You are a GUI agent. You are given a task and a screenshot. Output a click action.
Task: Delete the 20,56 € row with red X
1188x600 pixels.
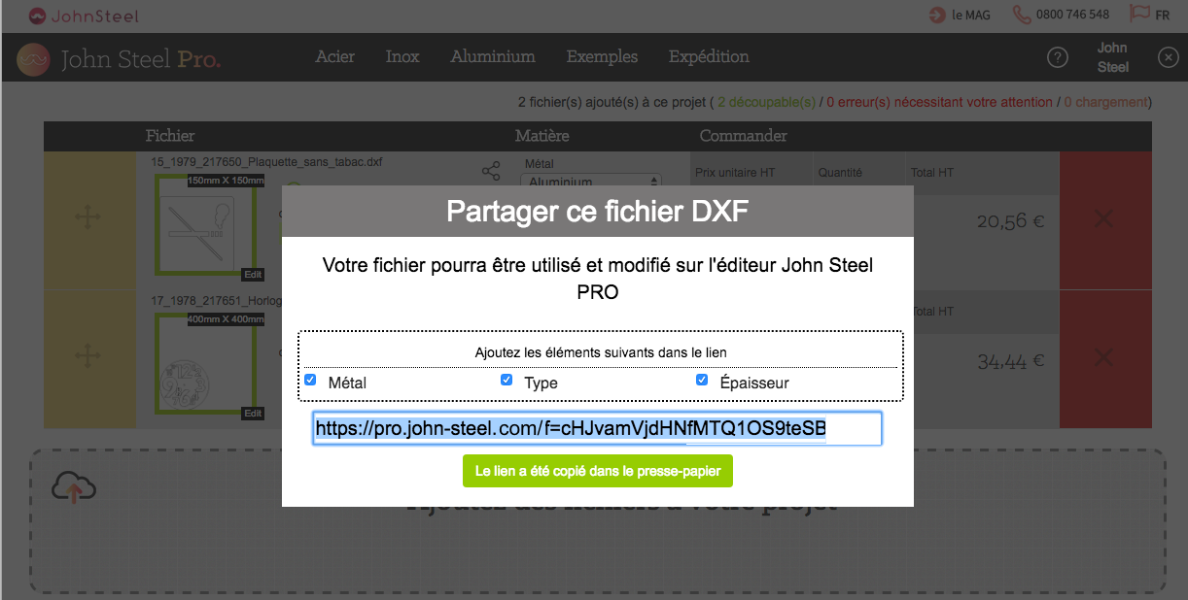tap(1103, 219)
